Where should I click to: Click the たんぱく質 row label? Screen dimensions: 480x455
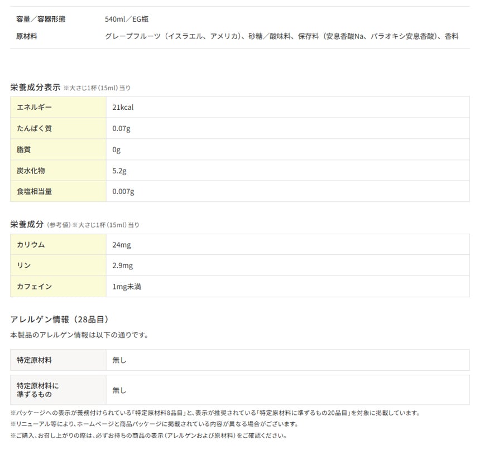pos(34,128)
